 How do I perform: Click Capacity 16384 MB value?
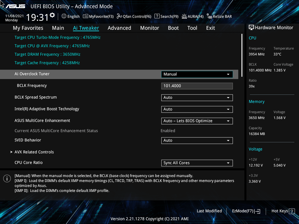(x=257, y=134)
